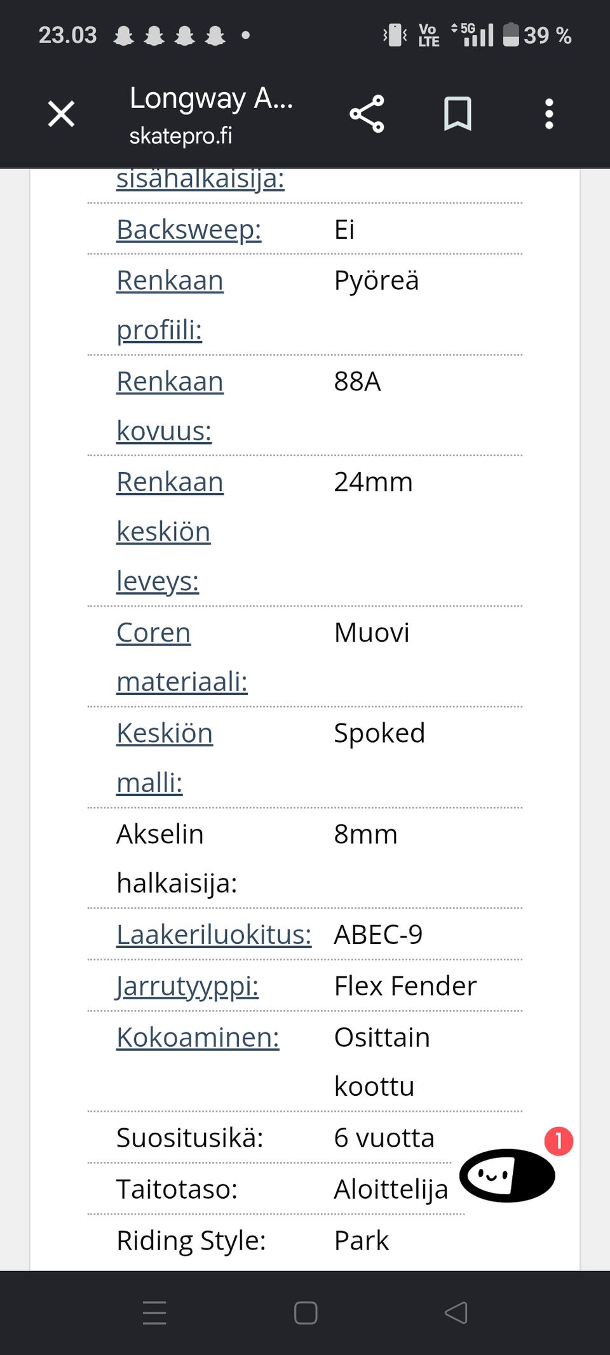Open the Keskiön malli link

pos(165,757)
